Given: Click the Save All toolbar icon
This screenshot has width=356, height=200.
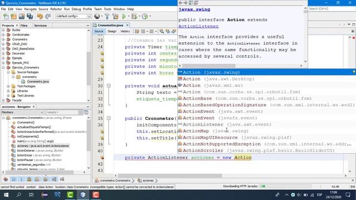Looking at the screenshot, I should pos(29,16).
